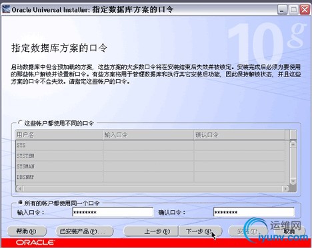This screenshot has height=248, width=312.
Task: Click the SYS row 输入口令 cell
Action: coord(149,146)
